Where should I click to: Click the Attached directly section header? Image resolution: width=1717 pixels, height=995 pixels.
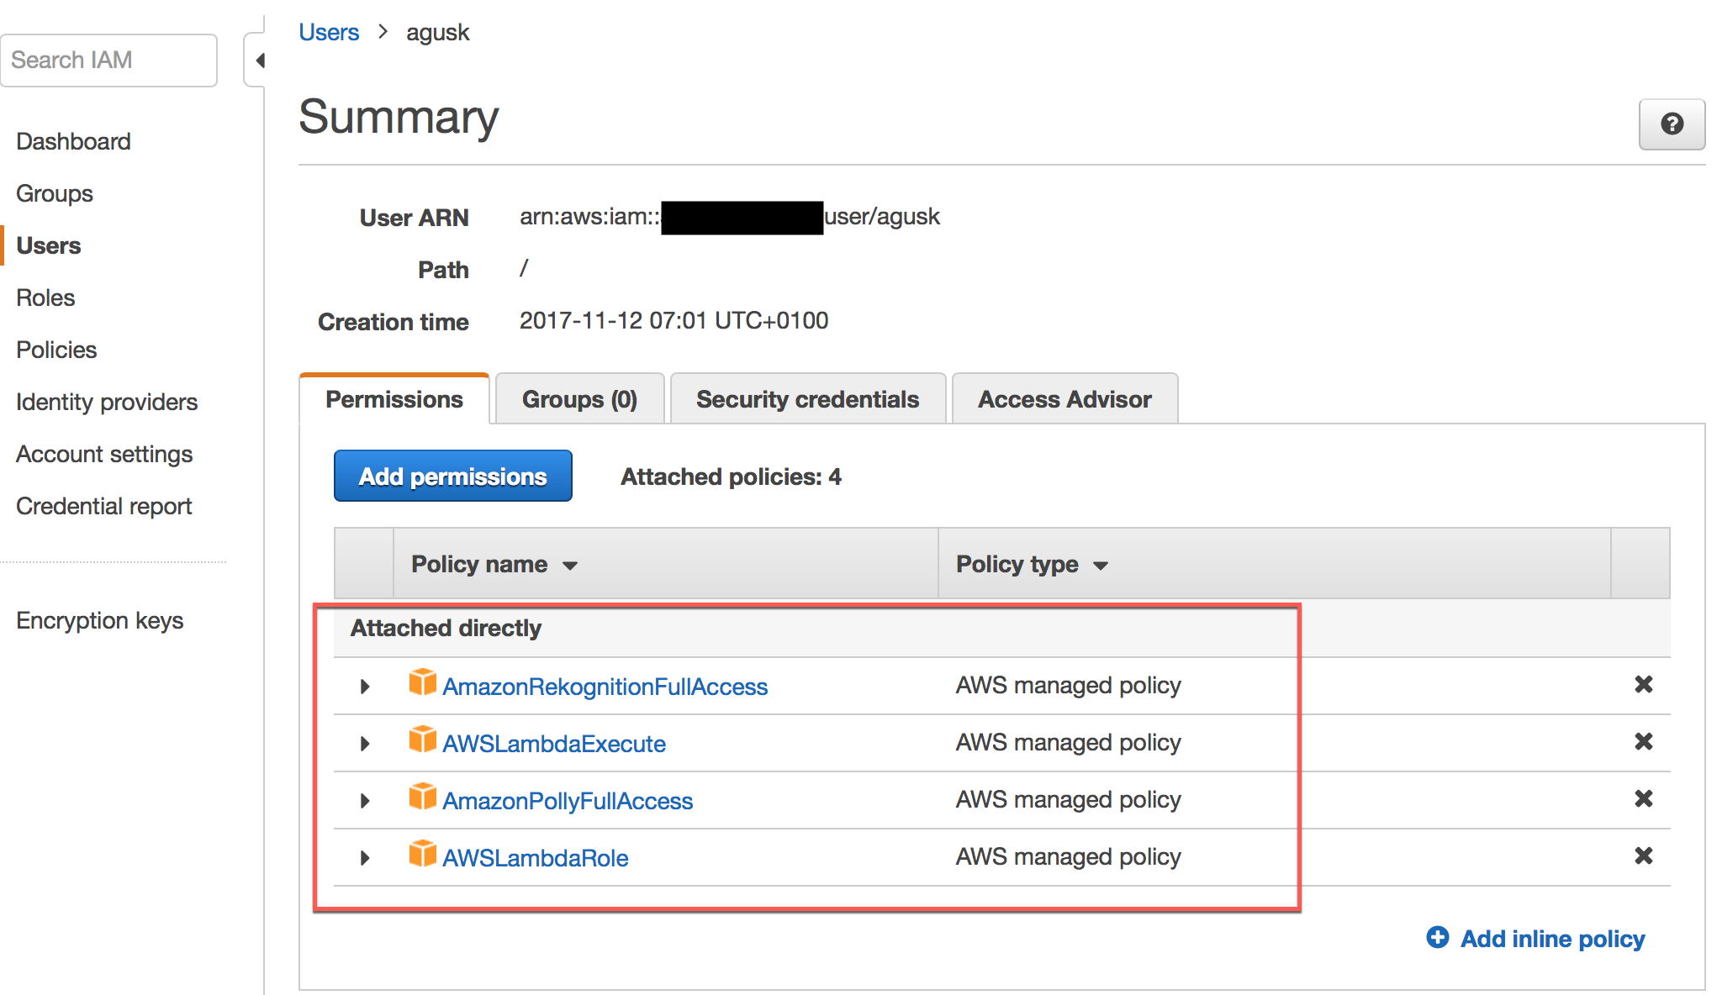446,628
